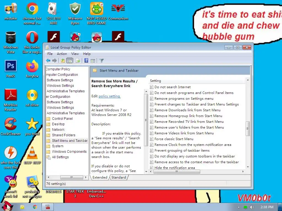Click the Export List toolbar icon

78,61
